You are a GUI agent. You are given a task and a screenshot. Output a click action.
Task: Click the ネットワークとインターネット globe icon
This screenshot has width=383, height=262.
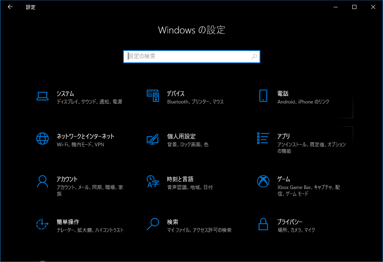click(x=43, y=139)
